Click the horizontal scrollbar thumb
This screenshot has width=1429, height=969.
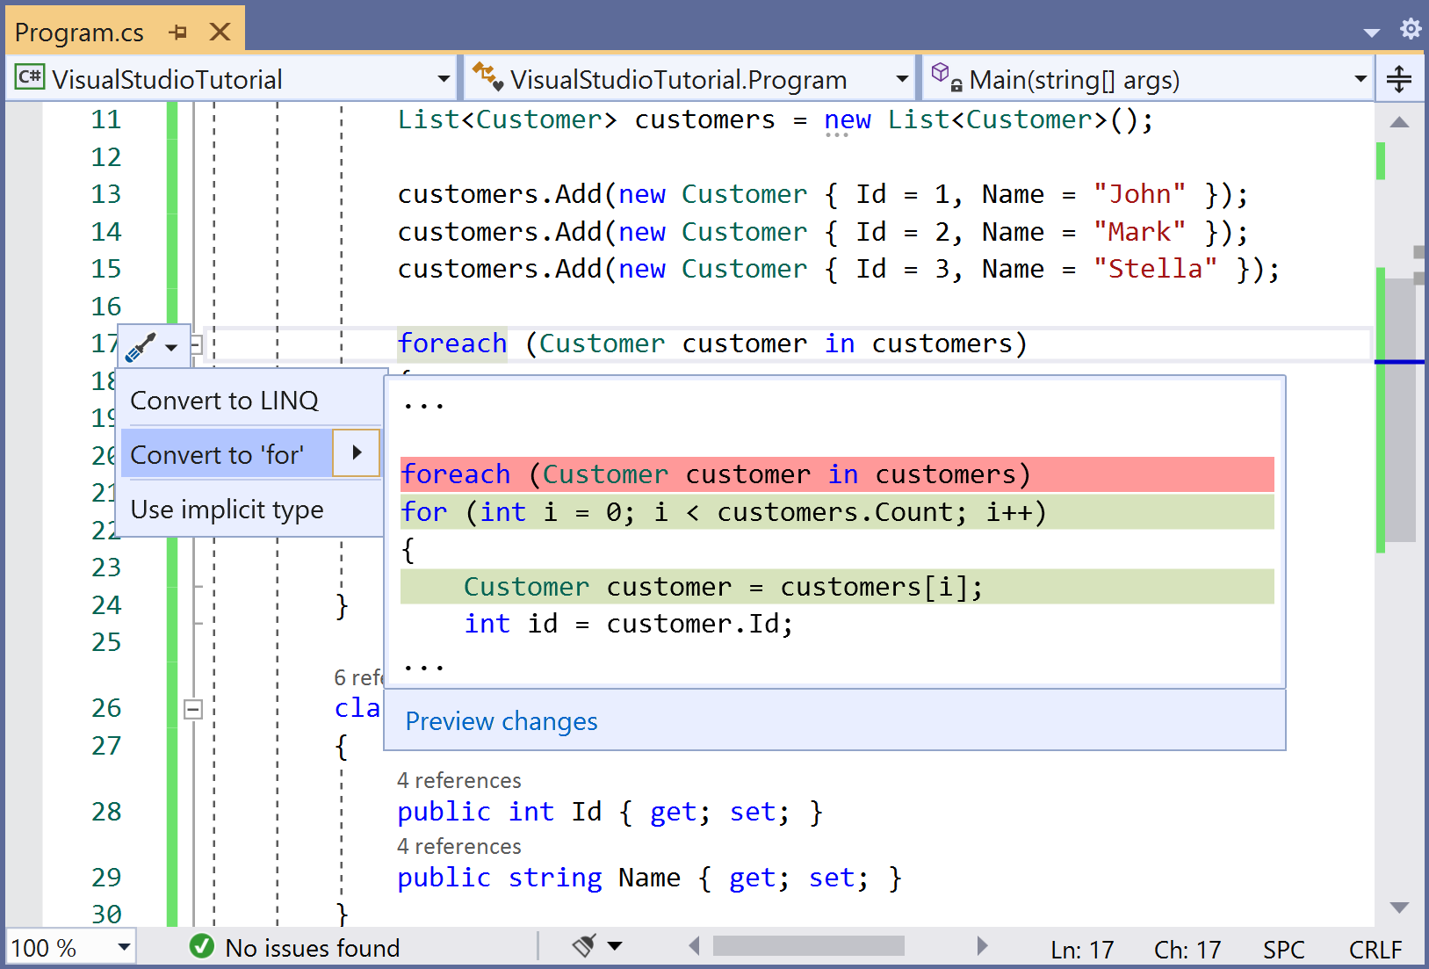pyautogui.click(x=809, y=946)
